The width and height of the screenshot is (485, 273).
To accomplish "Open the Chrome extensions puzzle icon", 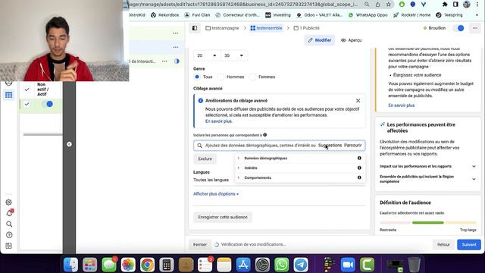I will pyautogui.click(x=445, y=5).
